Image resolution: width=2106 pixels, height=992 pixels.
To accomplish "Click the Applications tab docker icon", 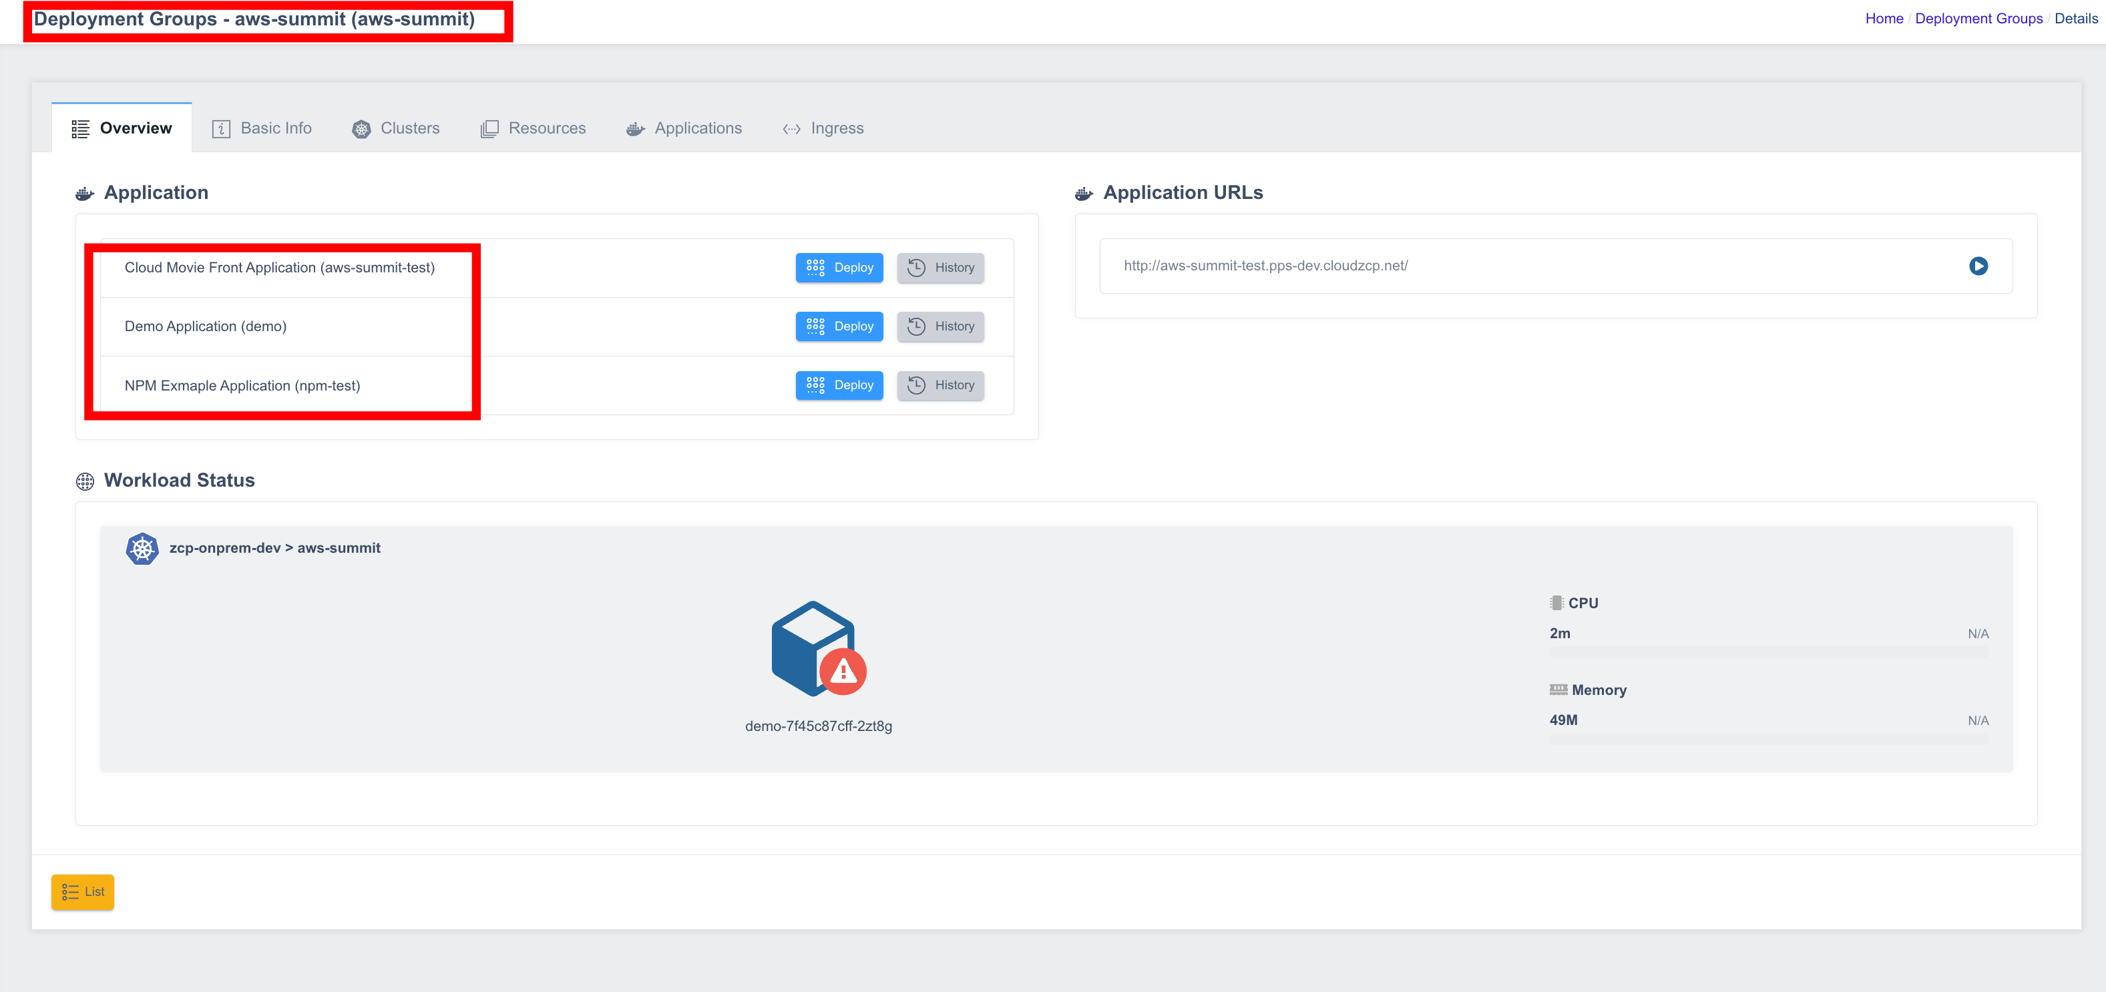I will click(636, 129).
